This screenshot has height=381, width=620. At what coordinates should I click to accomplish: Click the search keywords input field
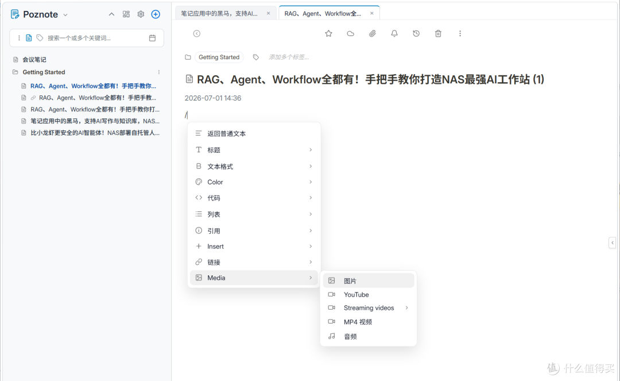click(95, 38)
